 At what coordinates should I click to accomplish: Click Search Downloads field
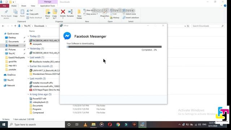[208, 26]
